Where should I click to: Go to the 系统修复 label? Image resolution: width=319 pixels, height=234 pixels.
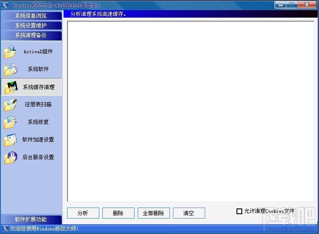pos(38,122)
